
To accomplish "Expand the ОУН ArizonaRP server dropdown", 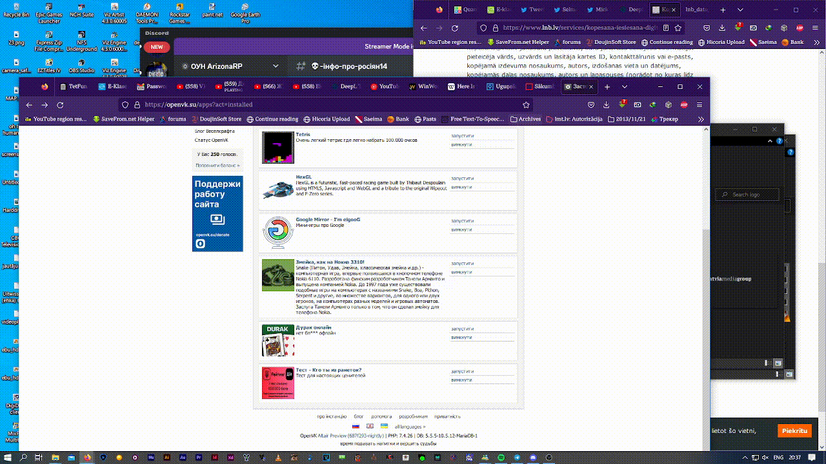I will click(276, 66).
